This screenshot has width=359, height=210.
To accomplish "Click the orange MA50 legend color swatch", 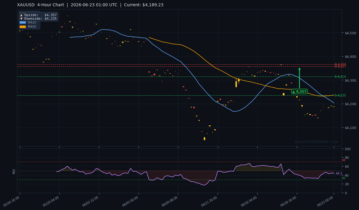I will 23,27.
